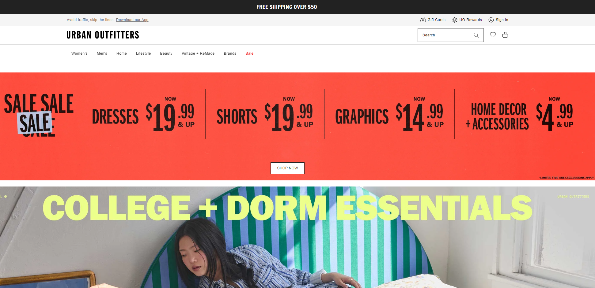Click the Download our App link

coord(132,20)
